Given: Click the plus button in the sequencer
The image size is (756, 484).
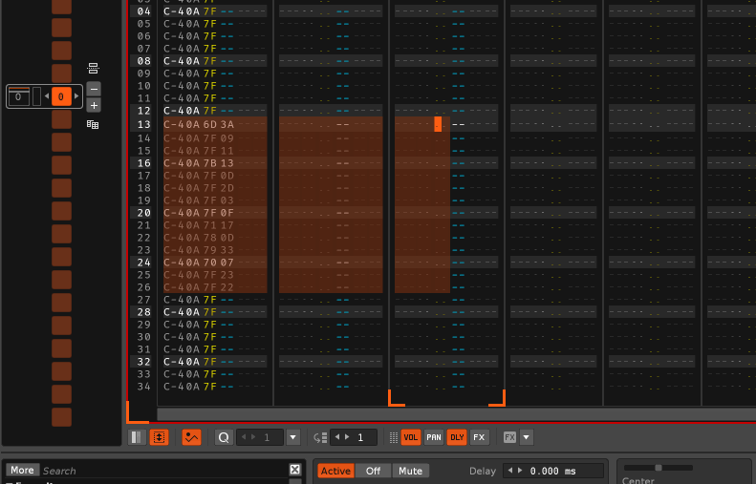Looking at the screenshot, I should pyautogui.click(x=93, y=105).
